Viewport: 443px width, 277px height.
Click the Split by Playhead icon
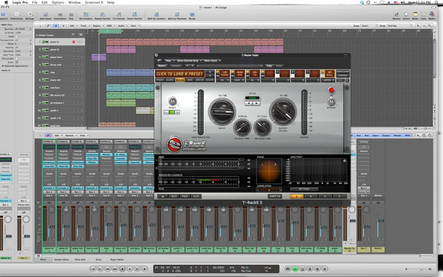[x=177, y=14]
